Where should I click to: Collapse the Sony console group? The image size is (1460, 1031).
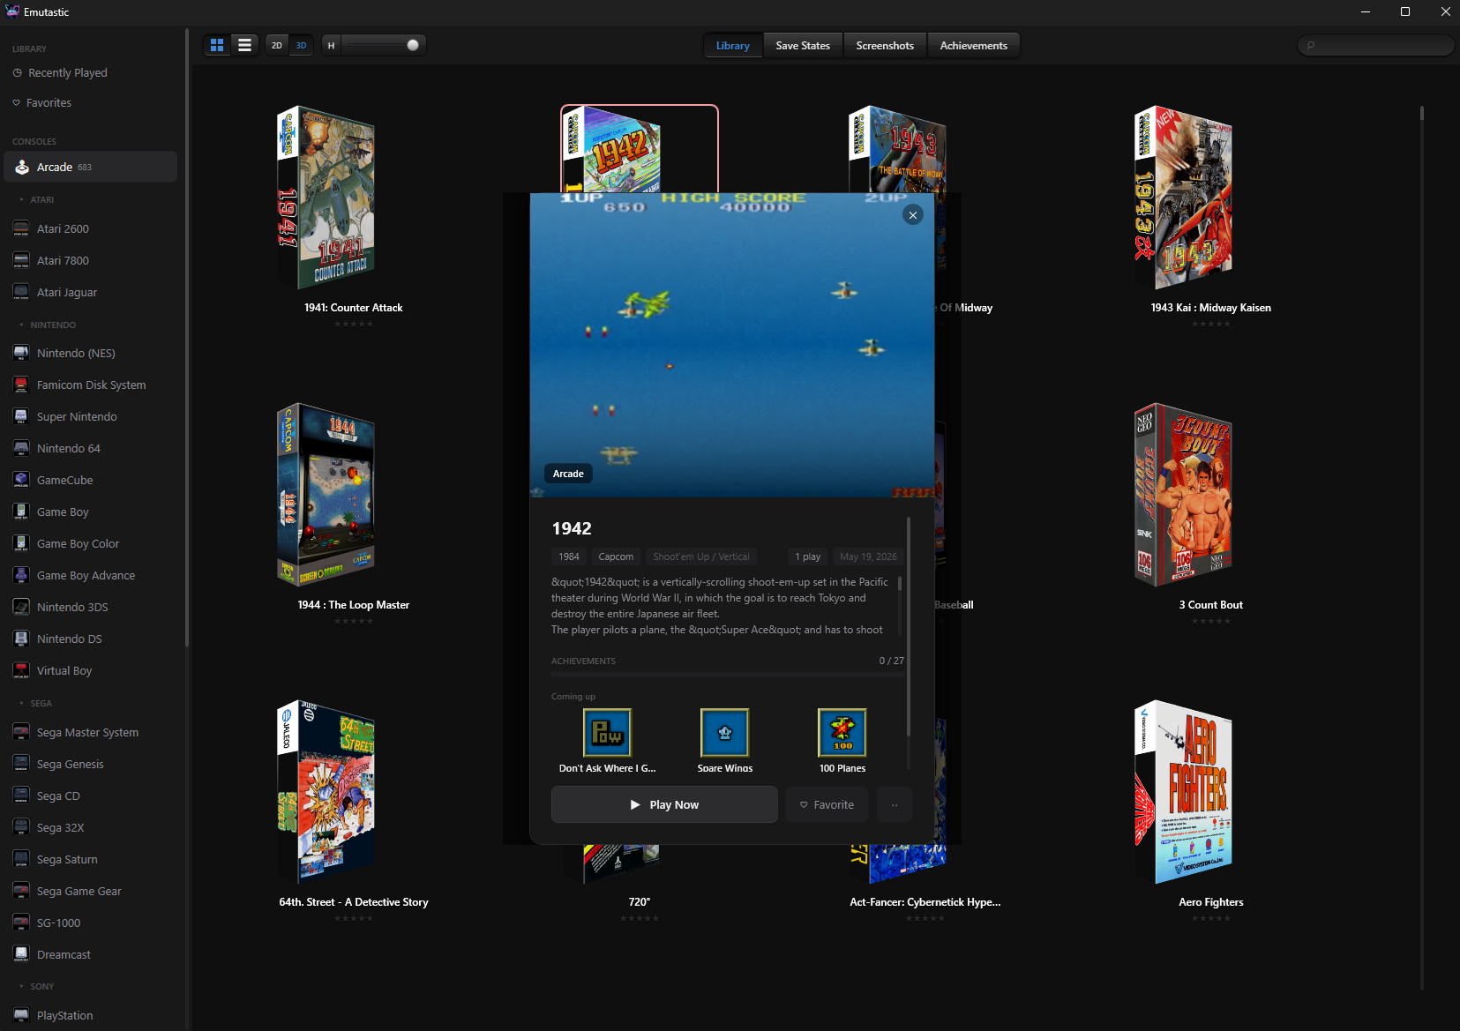pyautogui.click(x=36, y=986)
